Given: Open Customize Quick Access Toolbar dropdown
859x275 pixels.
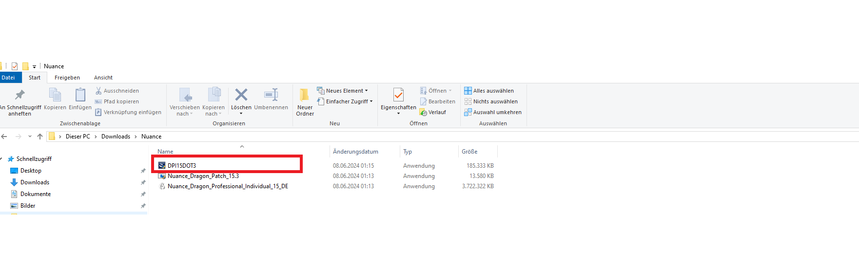Looking at the screenshot, I should click(34, 67).
